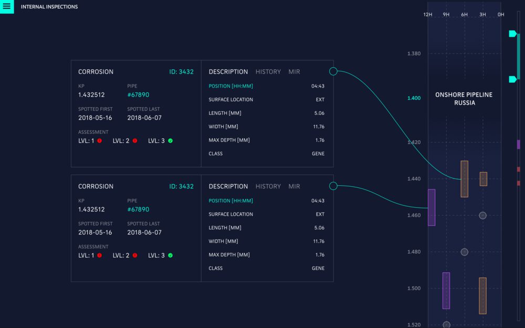The image size is (525, 328).
Task: Click the red LVL: 1 indicator in first card
Action: 99,141
